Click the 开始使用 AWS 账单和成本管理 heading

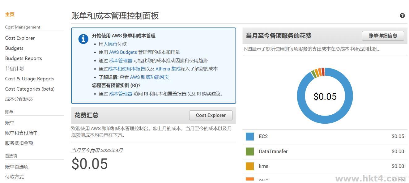124,36
